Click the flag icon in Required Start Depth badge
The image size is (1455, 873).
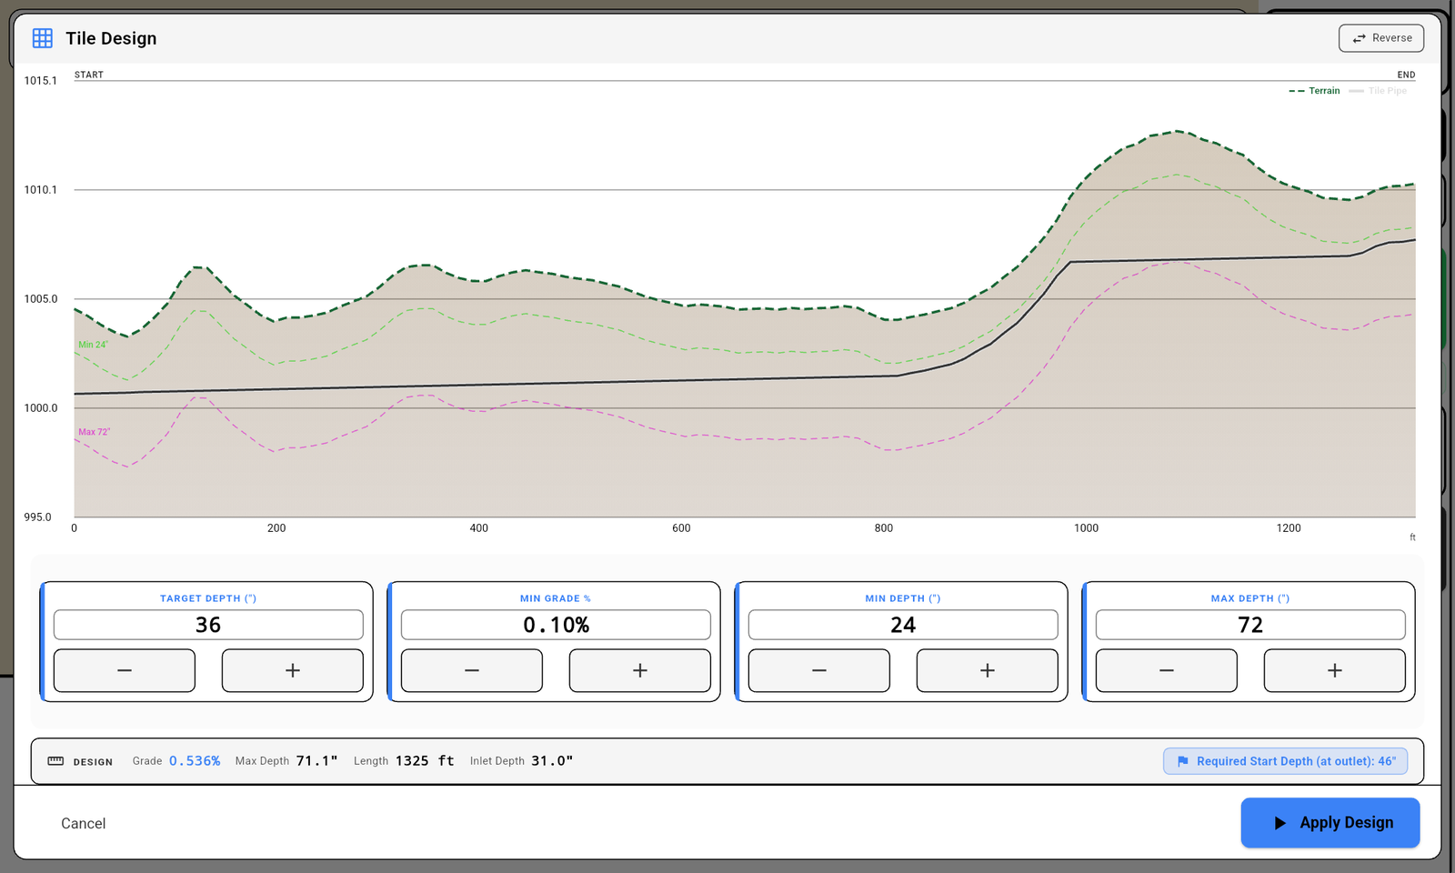[x=1182, y=761]
